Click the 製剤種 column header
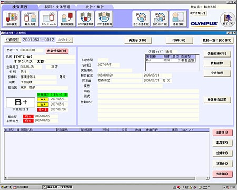Viewport: 237px width, 190px height. point(154,56)
